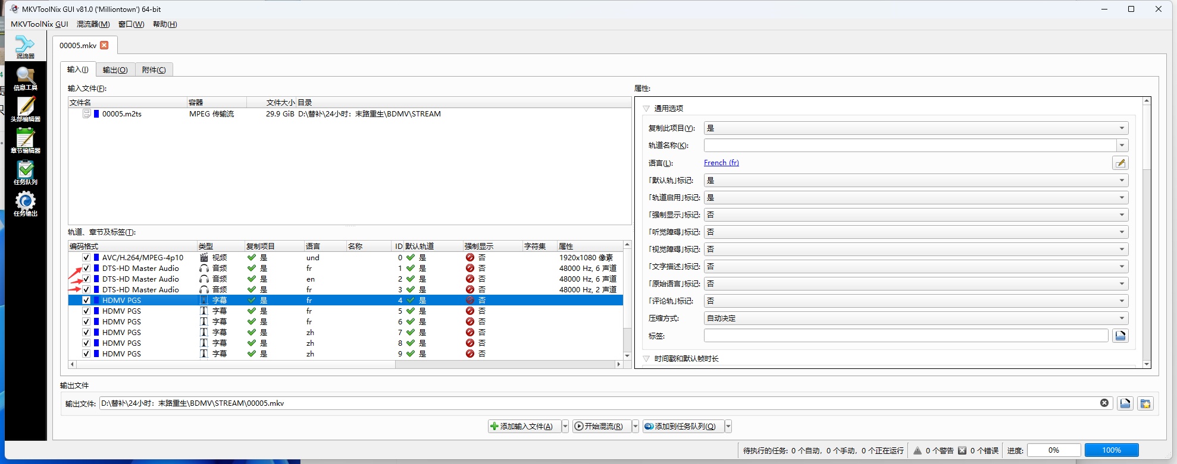The height and width of the screenshot is (464, 1177).
Task: Open the 默认轨标记 dropdown
Action: [x=916, y=180]
